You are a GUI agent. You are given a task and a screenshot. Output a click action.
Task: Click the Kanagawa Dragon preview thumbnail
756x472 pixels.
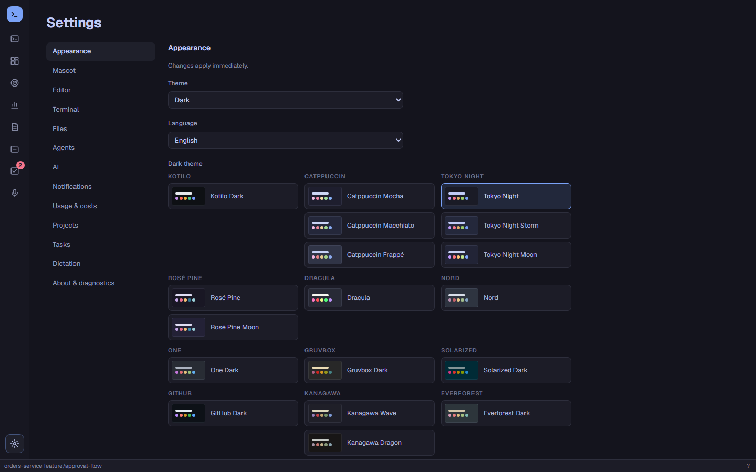325,443
